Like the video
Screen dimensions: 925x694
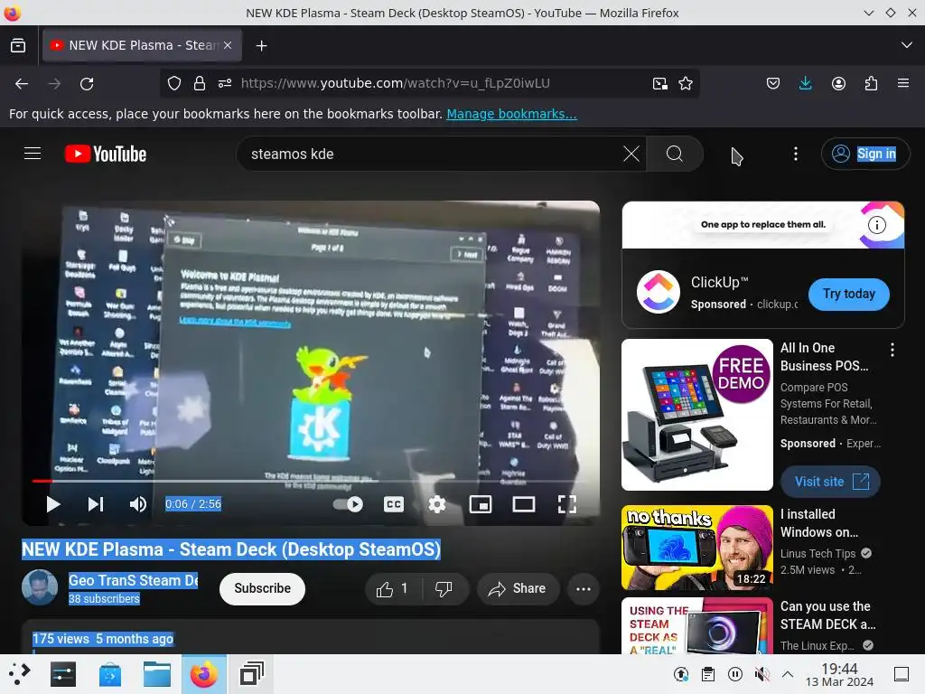(x=392, y=588)
